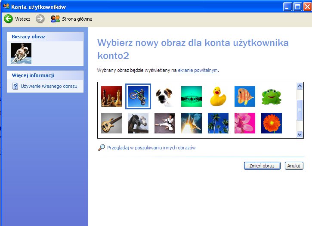Screen dimensions: 312x226
Task: Select the karate kick picture
Action: (165, 123)
